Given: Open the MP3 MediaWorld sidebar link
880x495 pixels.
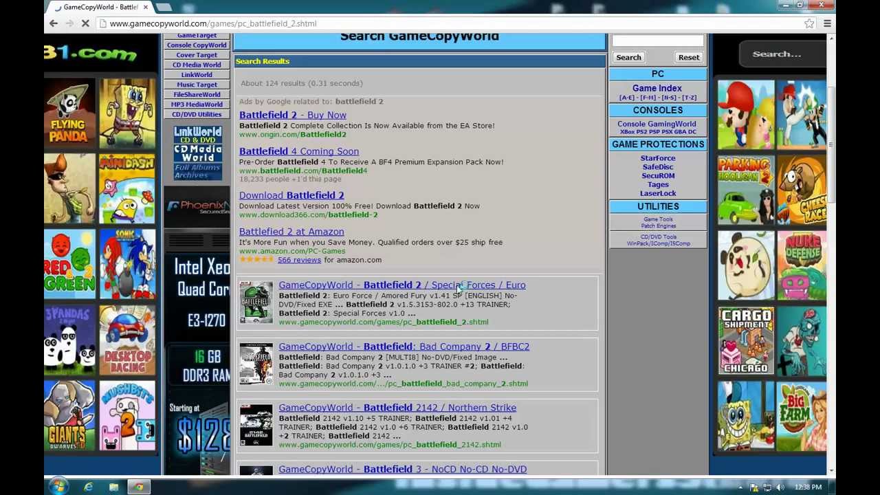Looking at the screenshot, I should (x=197, y=104).
